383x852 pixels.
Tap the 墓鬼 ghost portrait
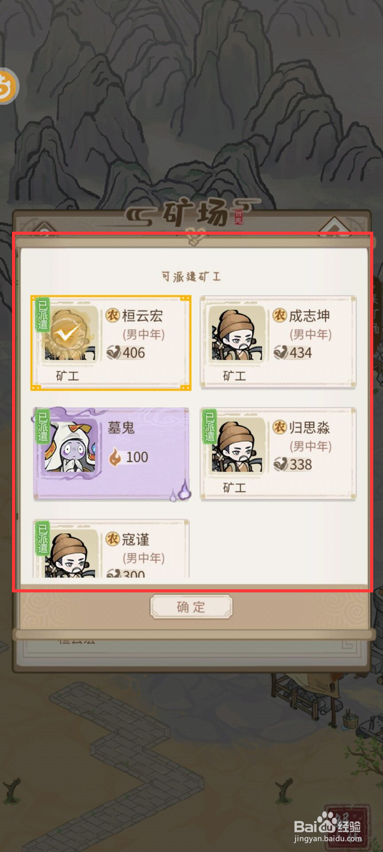70,446
